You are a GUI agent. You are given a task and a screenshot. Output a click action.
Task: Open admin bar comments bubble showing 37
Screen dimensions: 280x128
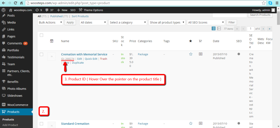[x=47, y=10]
